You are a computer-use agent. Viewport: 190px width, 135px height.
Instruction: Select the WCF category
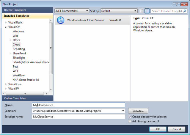coord(16,71)
